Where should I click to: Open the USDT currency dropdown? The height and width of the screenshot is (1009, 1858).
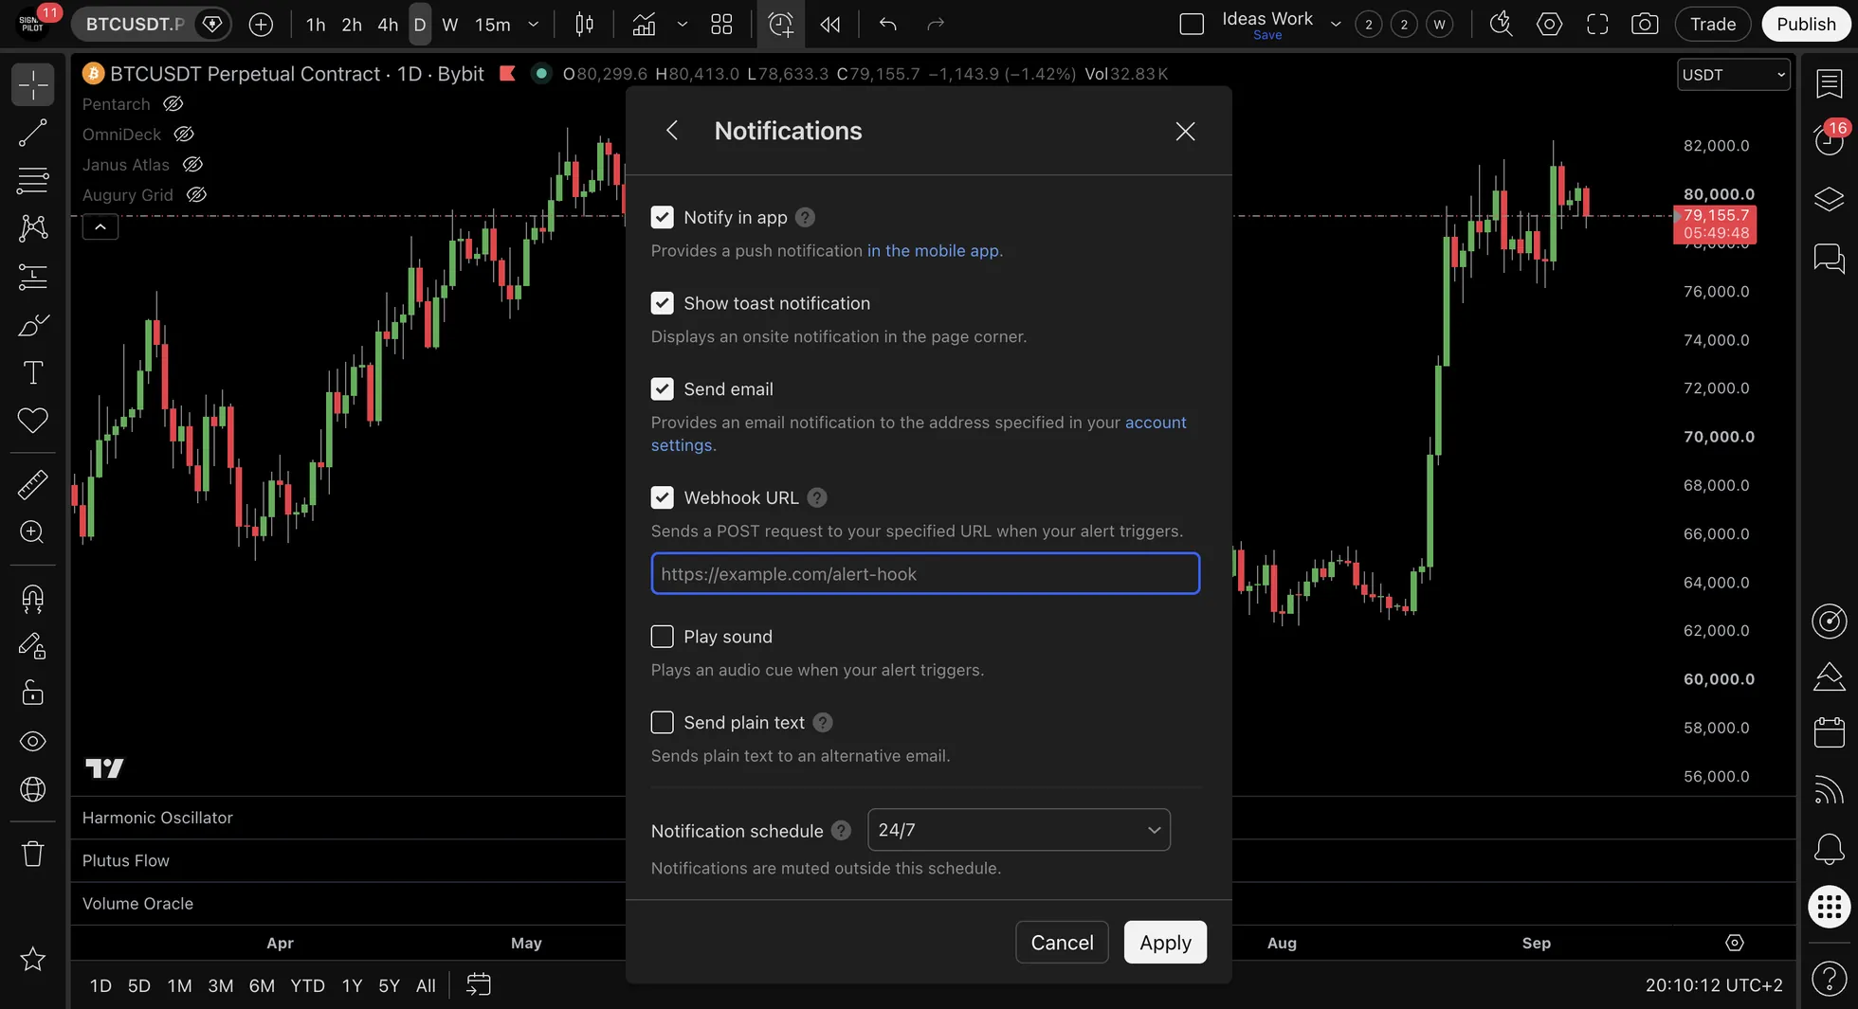[x=1733, y=75]
